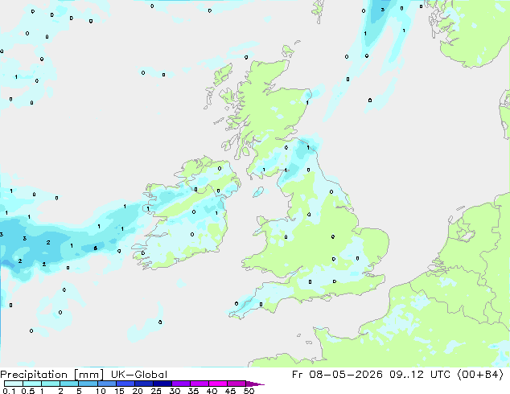Pick the 20–25 mm dark blue swatch
This screenshot has width=510, height=394.
(x=143, y=384)
